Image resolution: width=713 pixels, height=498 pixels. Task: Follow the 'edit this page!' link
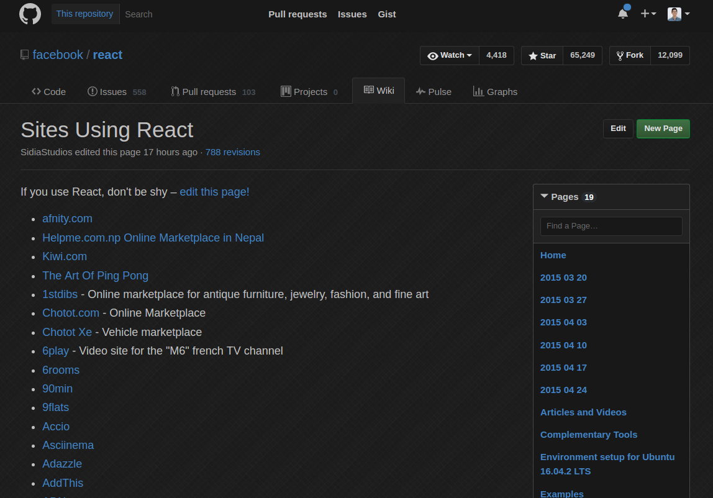click(x=214, y=192)
